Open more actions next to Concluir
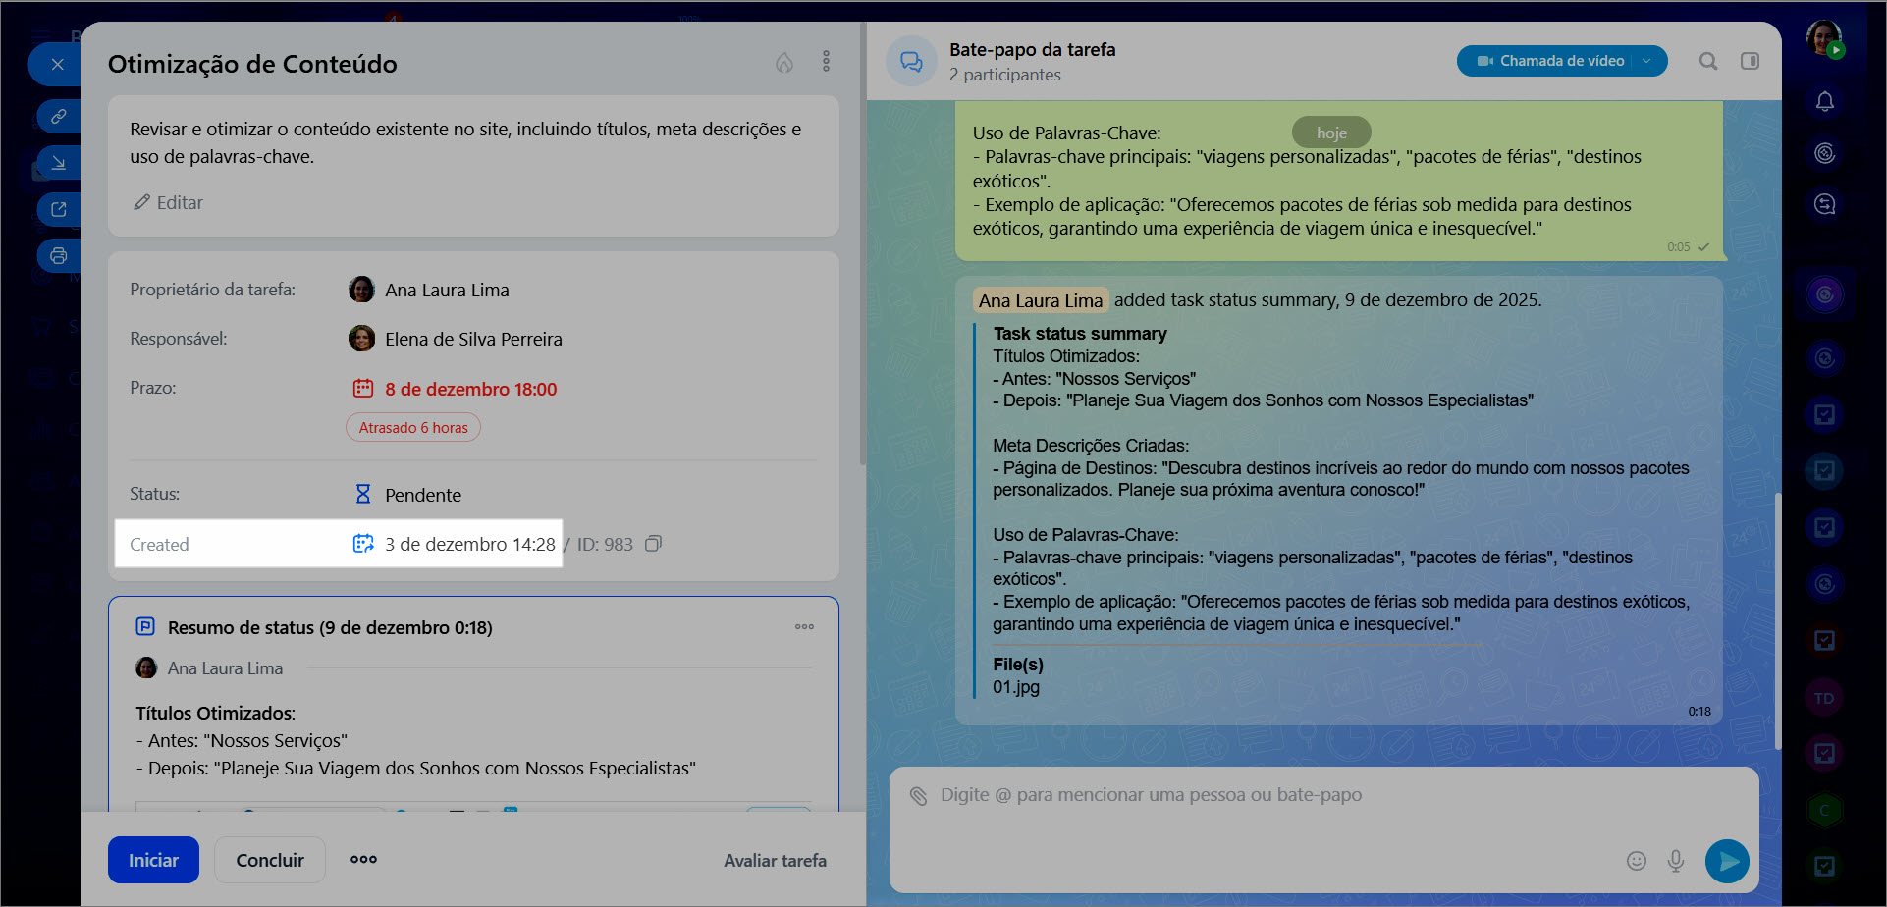 click(363, 860)
